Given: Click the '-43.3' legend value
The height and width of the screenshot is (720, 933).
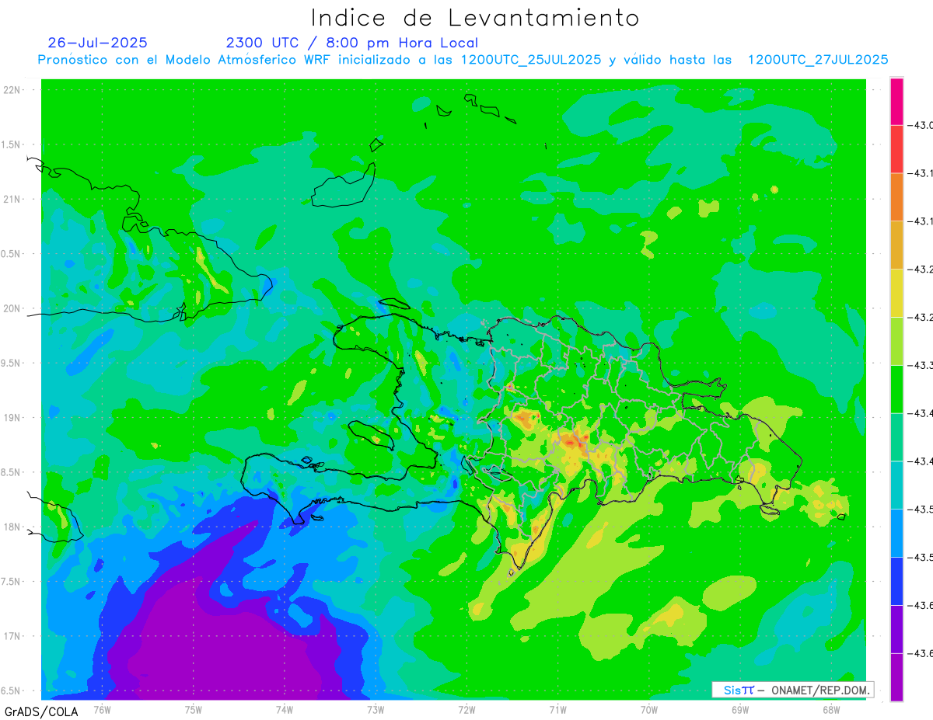Looking at the screenshot, I should click(x=921, y=365).
